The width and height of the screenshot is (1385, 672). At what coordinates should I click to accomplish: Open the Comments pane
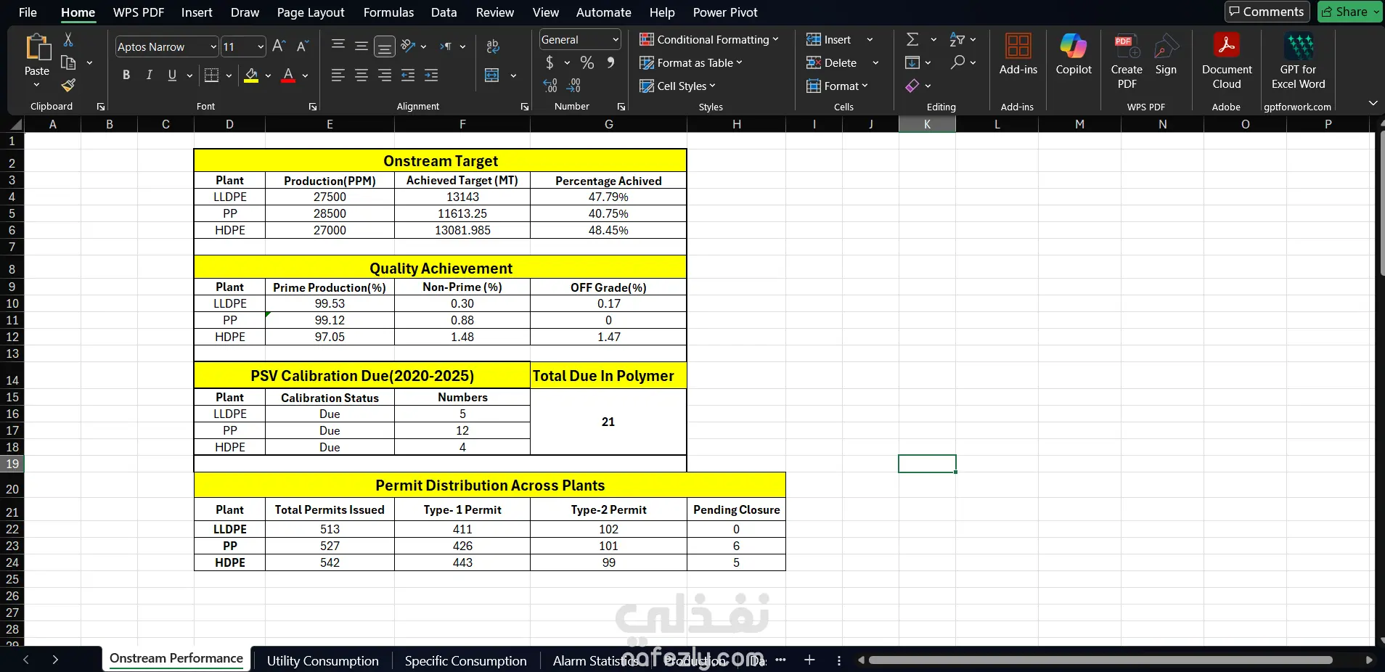point(1267,12)
